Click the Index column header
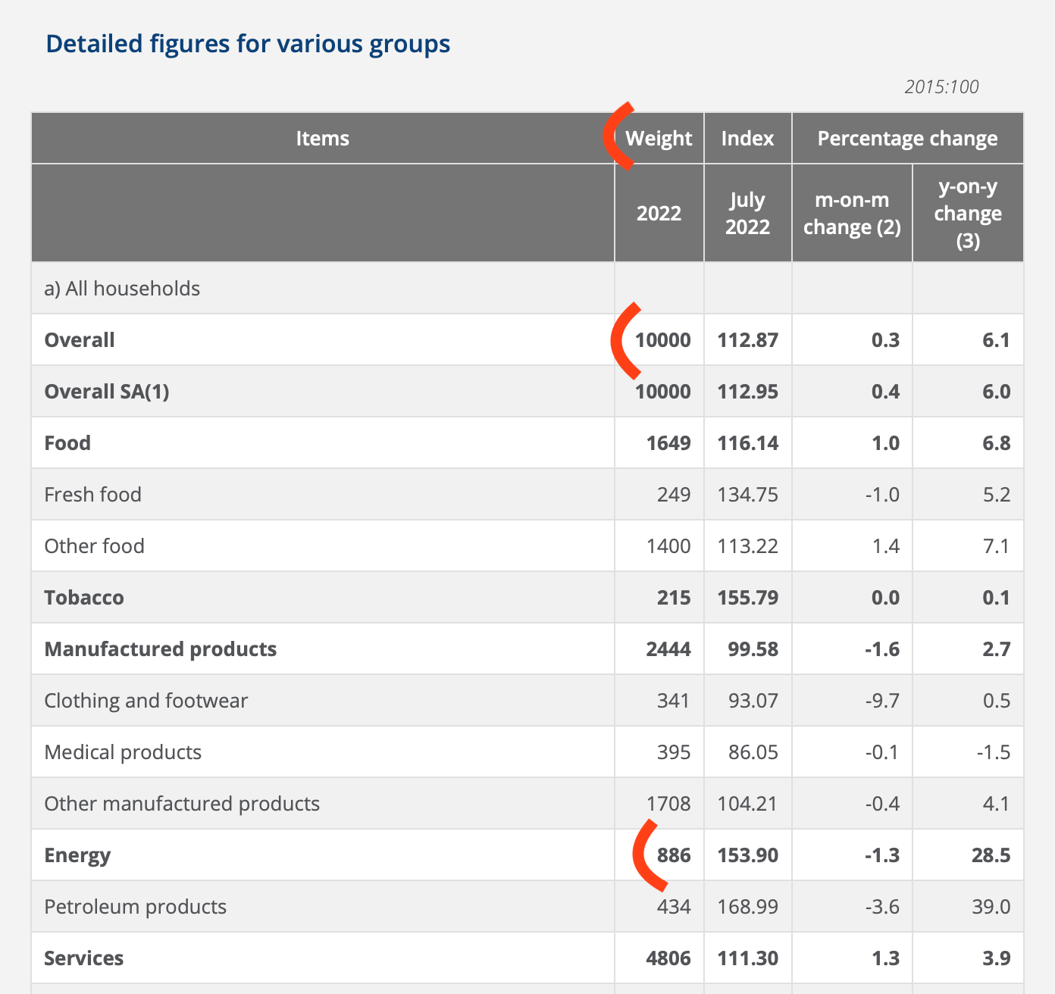The image size is (1055, 994). tap(747, 139)
